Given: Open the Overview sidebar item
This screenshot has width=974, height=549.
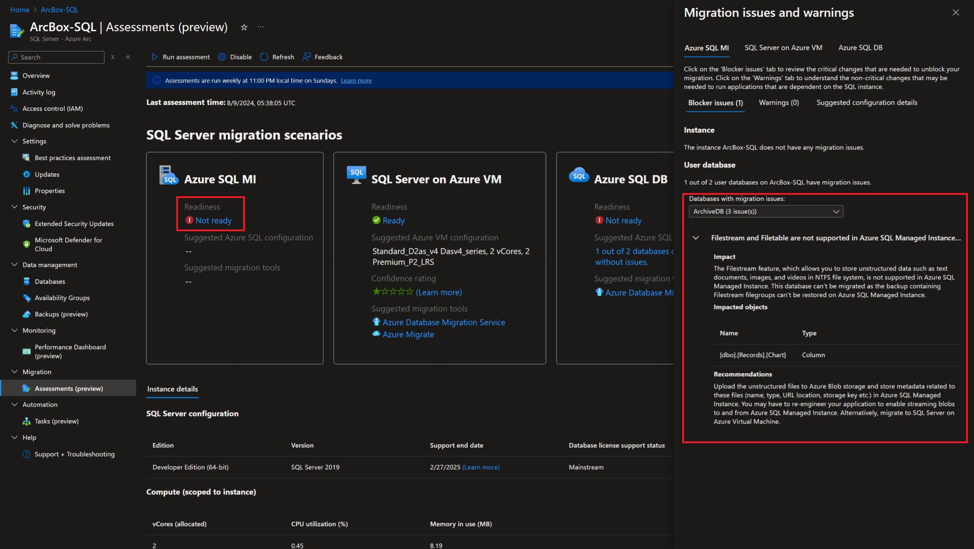Looking at the screenshot, I should pos(36,75).
